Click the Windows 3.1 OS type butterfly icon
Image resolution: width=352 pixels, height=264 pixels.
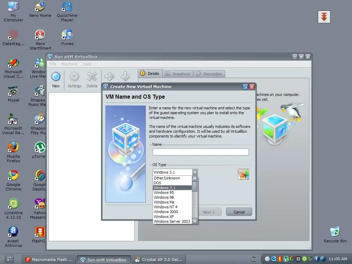pos(243,174)
